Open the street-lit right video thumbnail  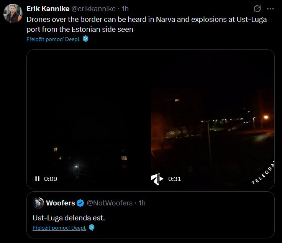(x=213, y=119)
